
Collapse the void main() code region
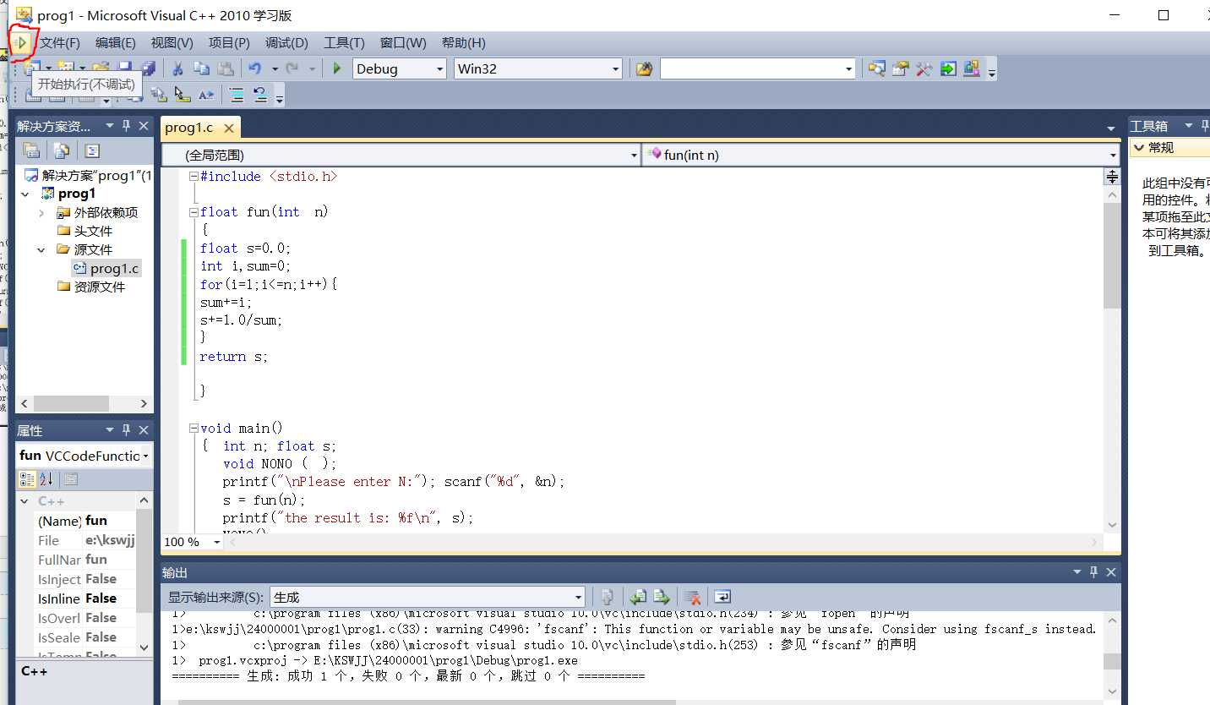pos(193,428)
